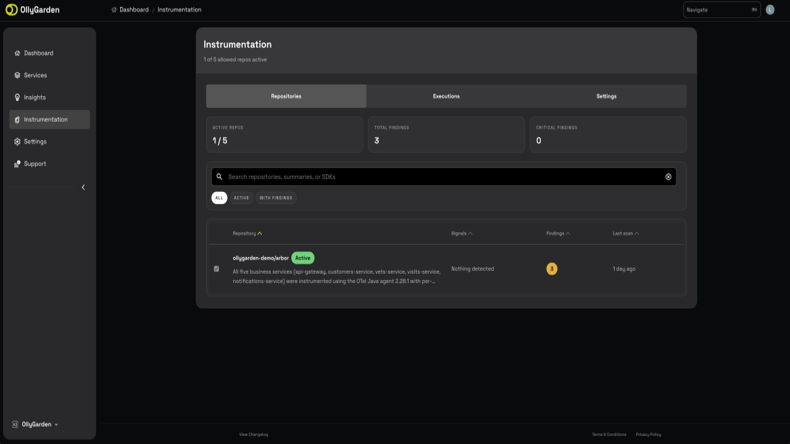The height and width of the screenshot is (444, 790).
Task: Select the ALL filter chip
Action: coord(219,198)
